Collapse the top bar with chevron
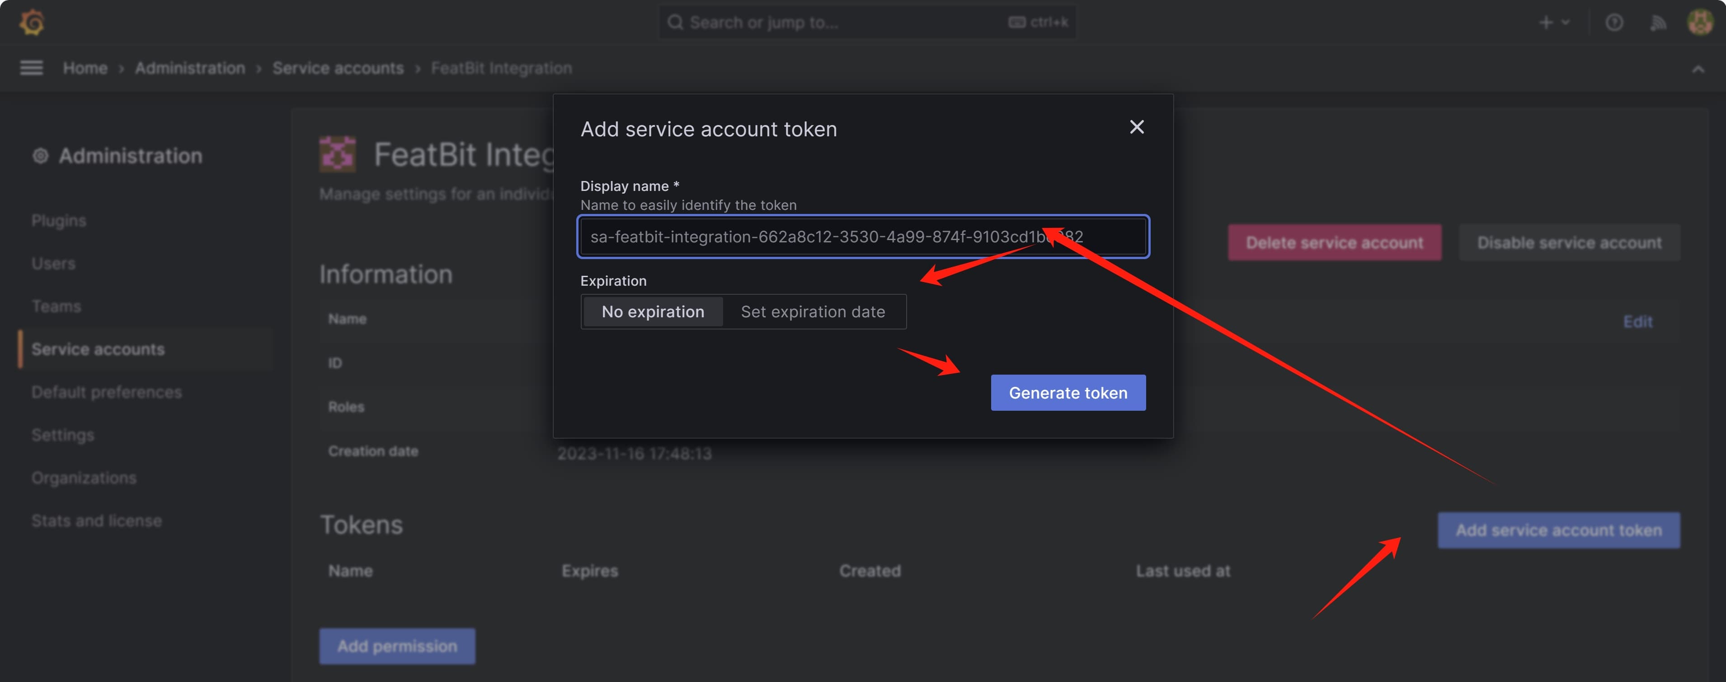 point(1697,69)
